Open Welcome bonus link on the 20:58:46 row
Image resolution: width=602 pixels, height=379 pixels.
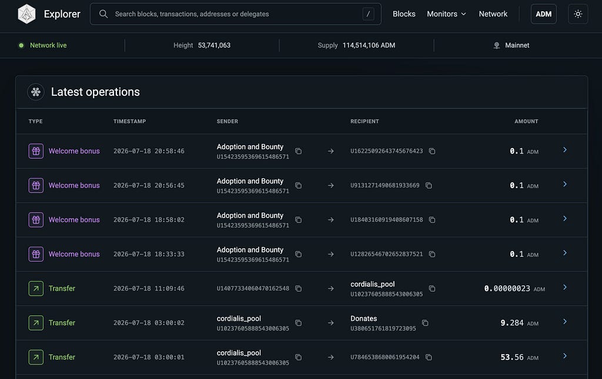[x=74, y=151]
